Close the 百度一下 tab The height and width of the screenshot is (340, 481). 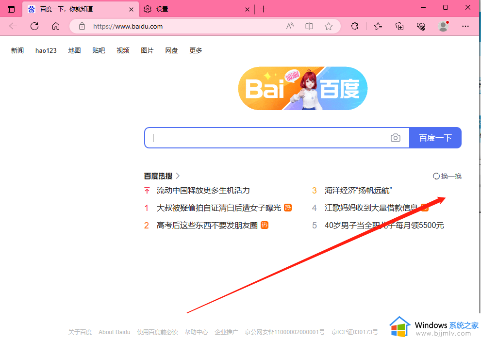click(131, 10)
